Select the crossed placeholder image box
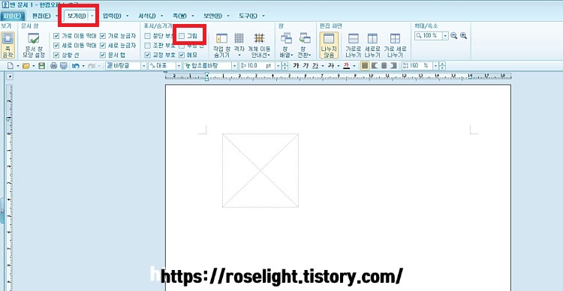Image resolution: width=563 pixels, height=291 pixels. click(x=260, y=170)
